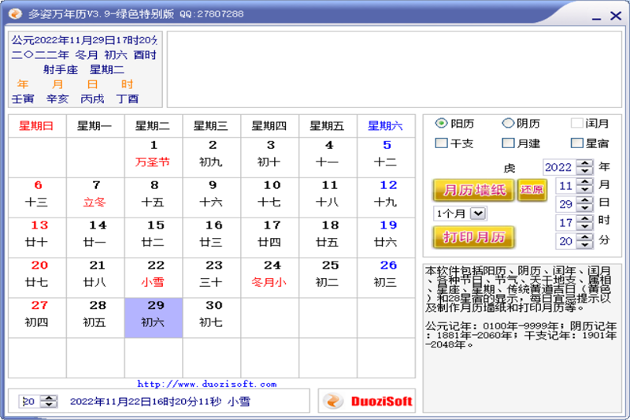The height and width of the screenshot is (420, 630).
Task: Click the 星期三 column header
Action: click(212, 126)
